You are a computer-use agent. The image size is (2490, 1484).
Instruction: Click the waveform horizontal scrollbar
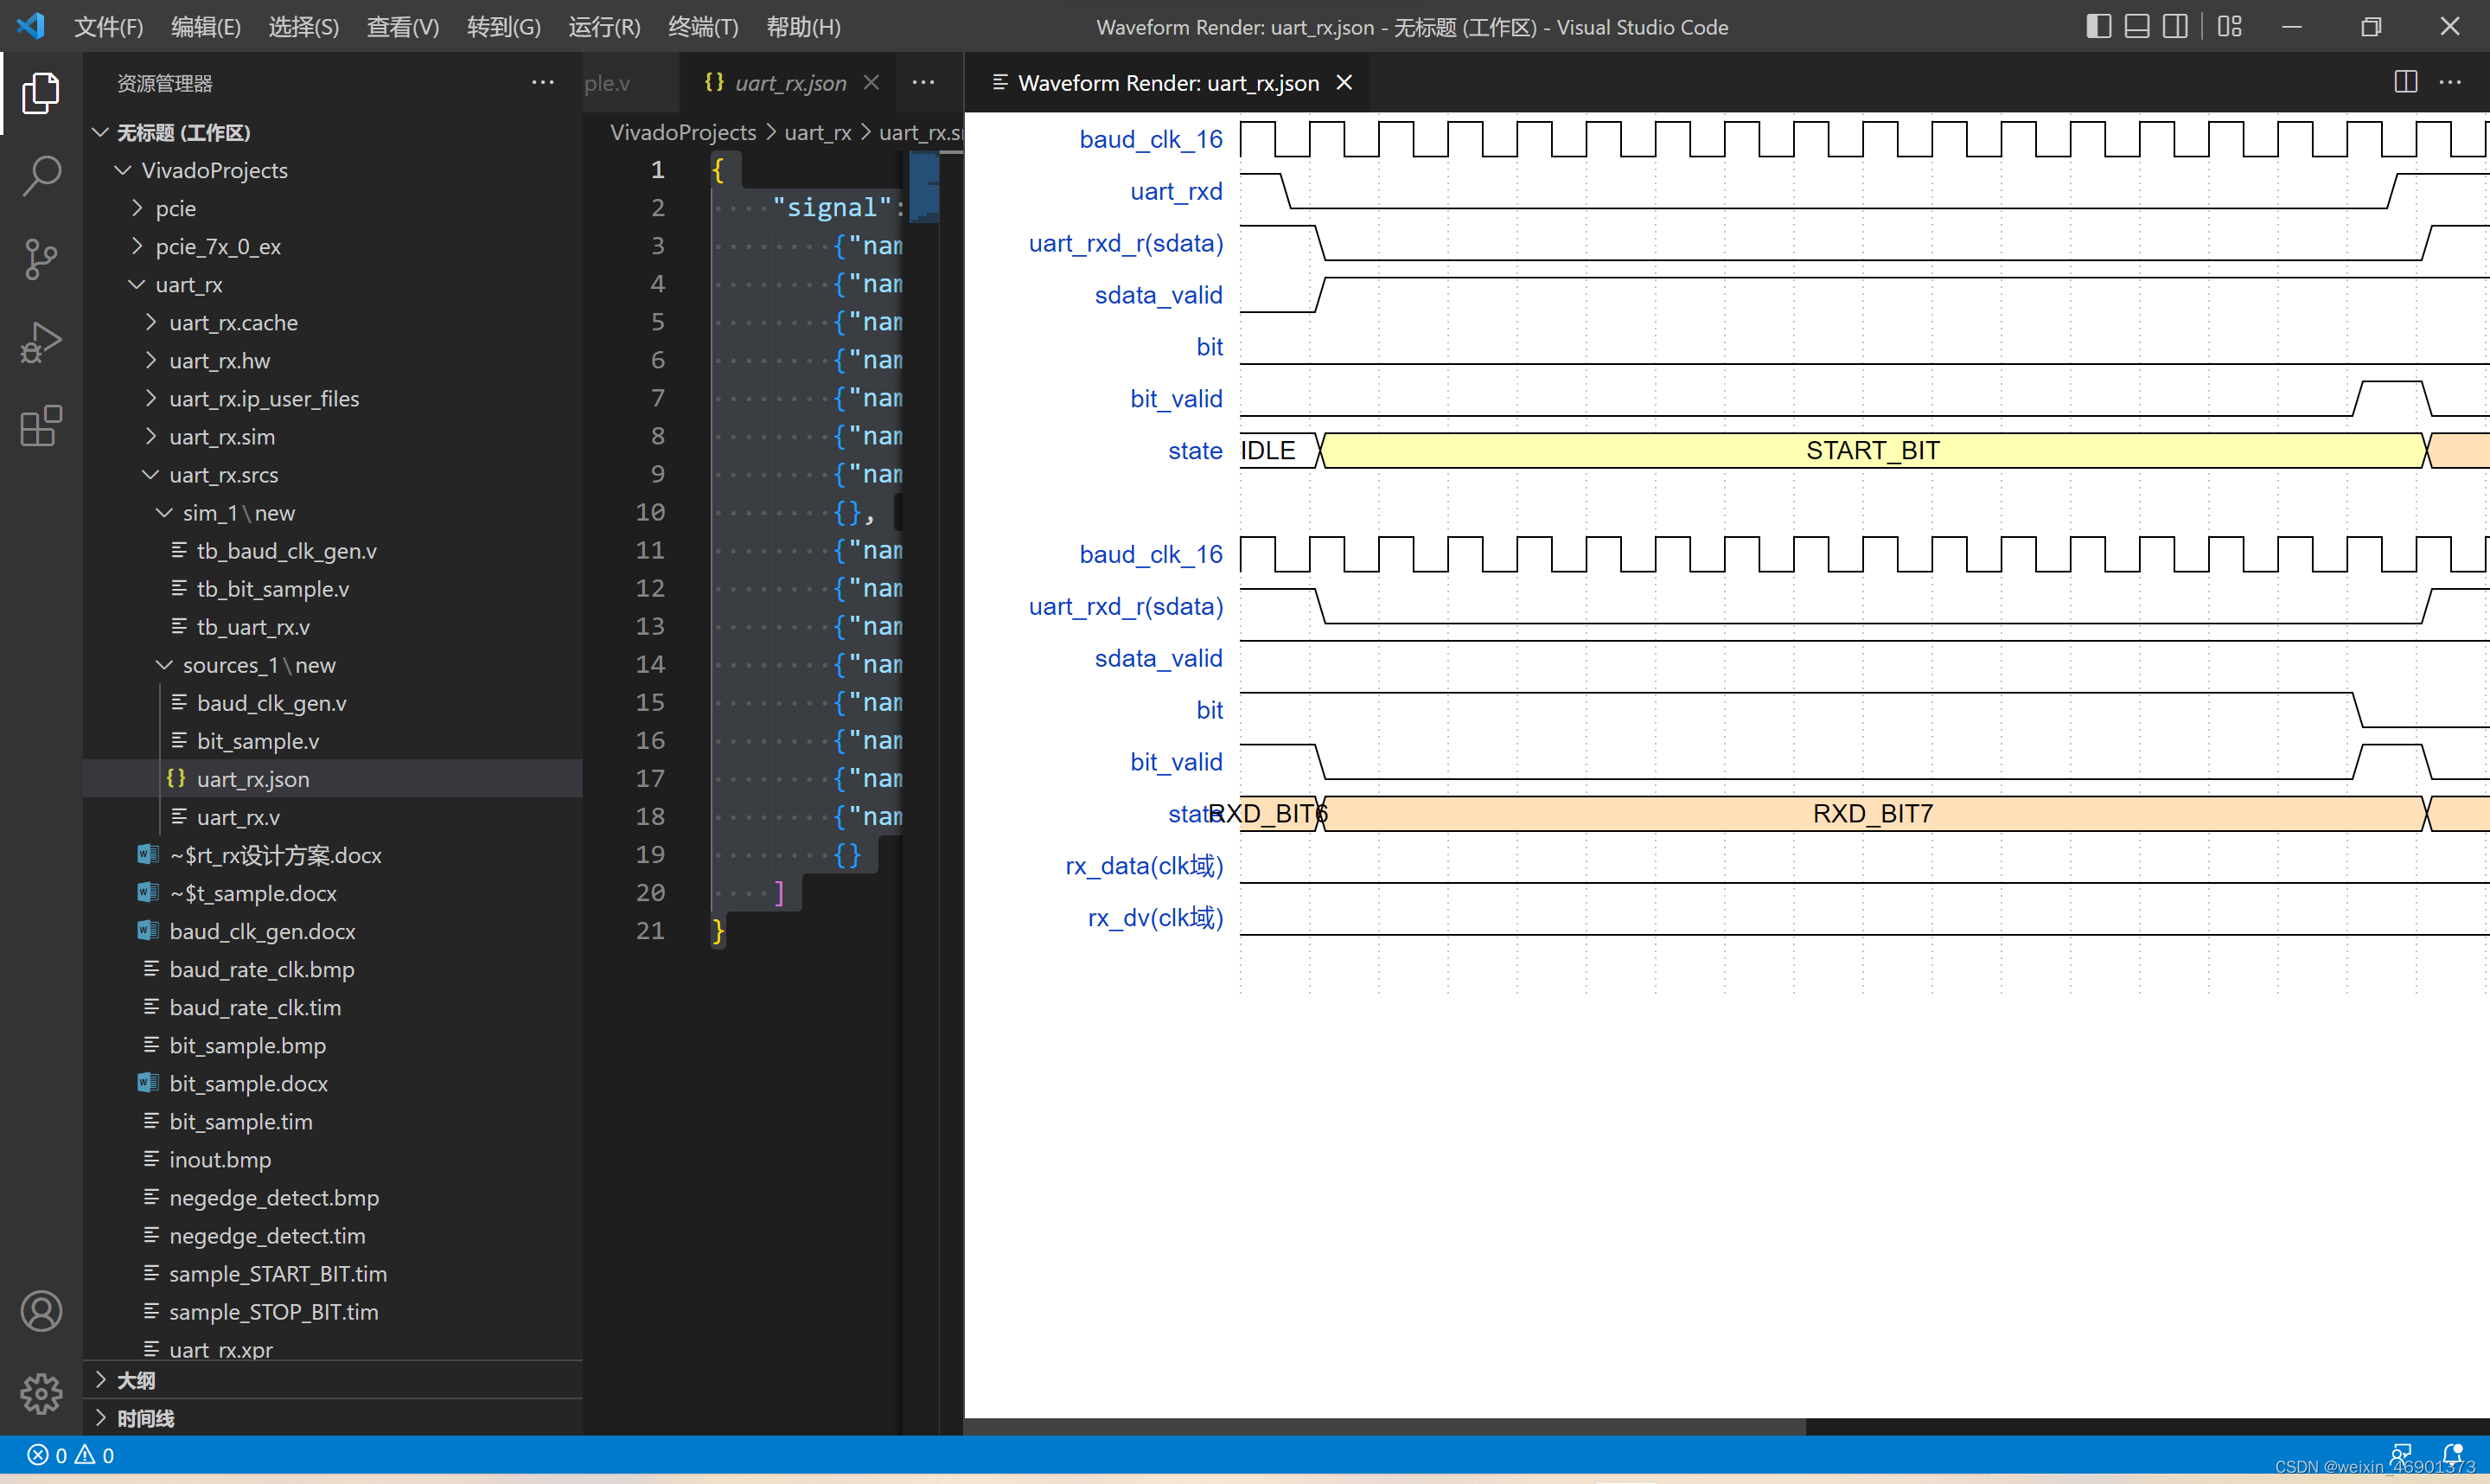click(x=1384, y=1426)
